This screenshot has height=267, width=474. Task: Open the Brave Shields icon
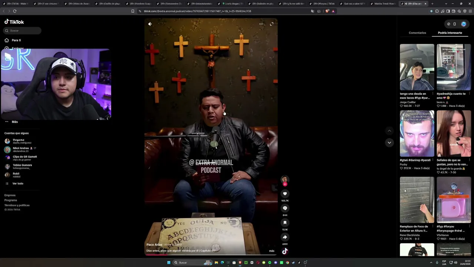[x=327, y=11]
